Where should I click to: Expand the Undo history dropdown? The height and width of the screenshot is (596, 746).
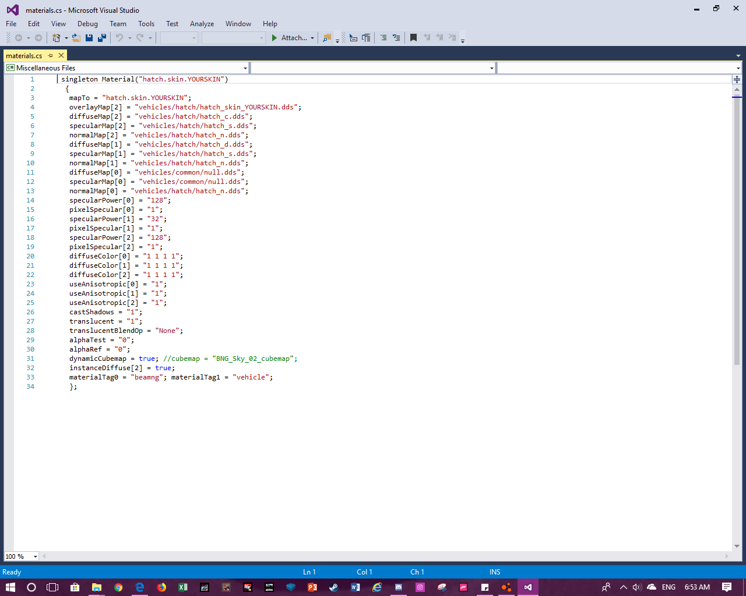point(129,38)
